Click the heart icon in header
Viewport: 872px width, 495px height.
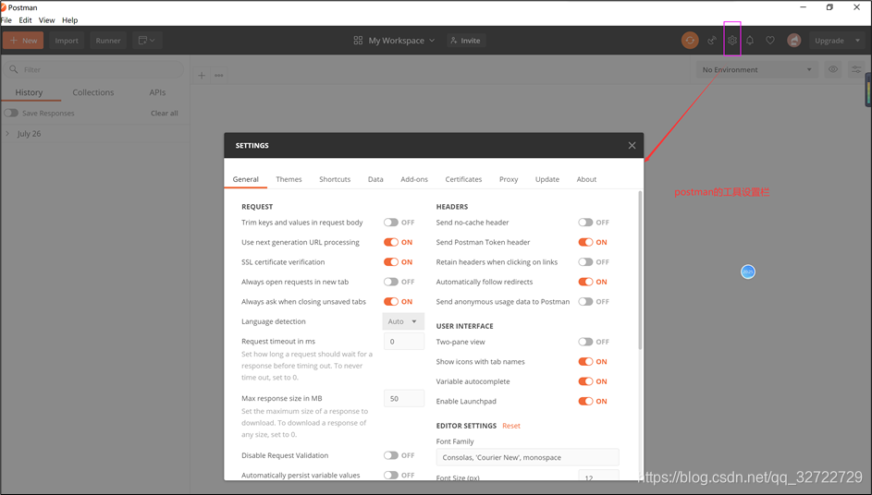770,41
